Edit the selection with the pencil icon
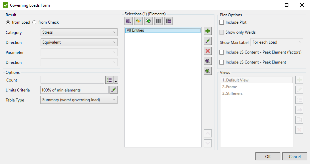Viewport: 310px width, 164px height. (208, 41)
